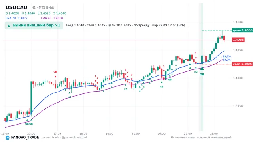Click the H1 · MT5 Bybit label
Image resolution: width=253 pixels, height=142 pixels.
[x=43, y=8]
